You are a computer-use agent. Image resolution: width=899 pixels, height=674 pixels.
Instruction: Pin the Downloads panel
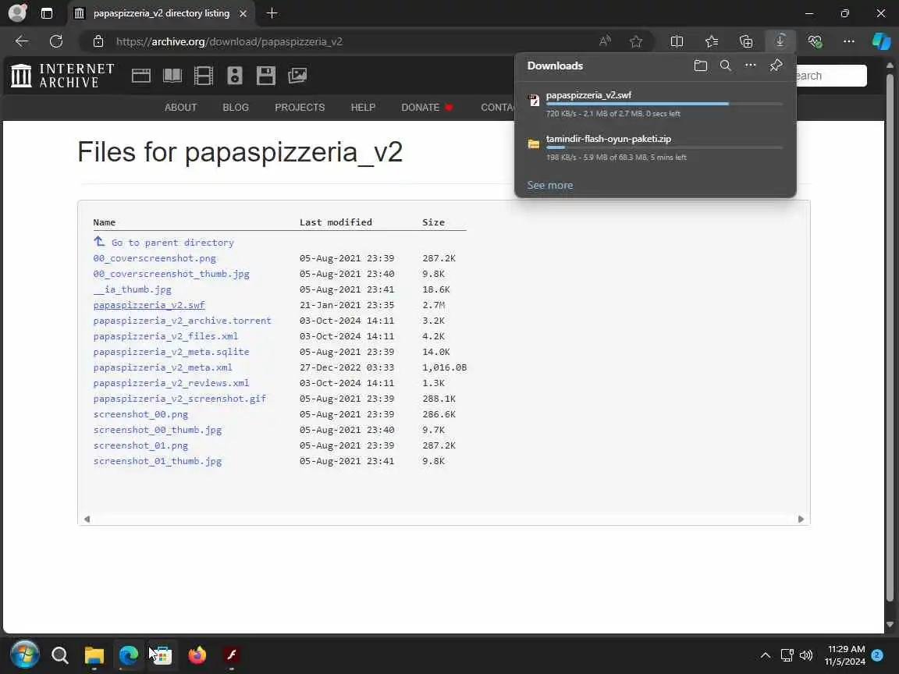point(776,66)
